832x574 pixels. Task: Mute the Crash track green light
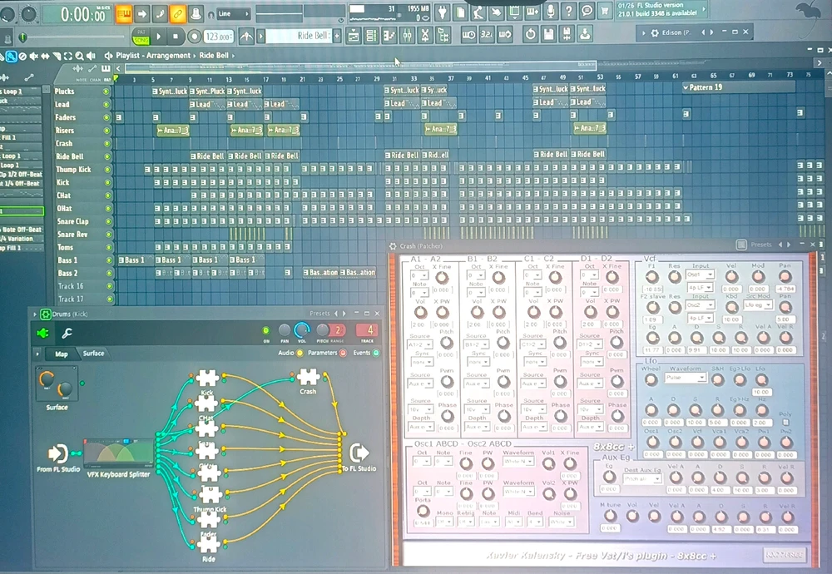click(x=106, y=143)
